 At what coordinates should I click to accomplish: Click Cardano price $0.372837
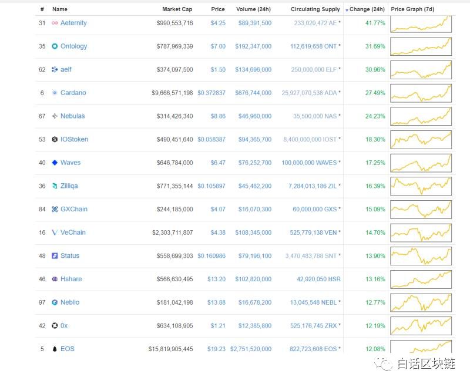pyautogui.click(x=211, y=93)
